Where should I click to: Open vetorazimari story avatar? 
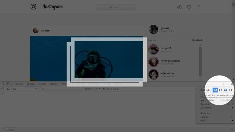click(x=153, y=74)
